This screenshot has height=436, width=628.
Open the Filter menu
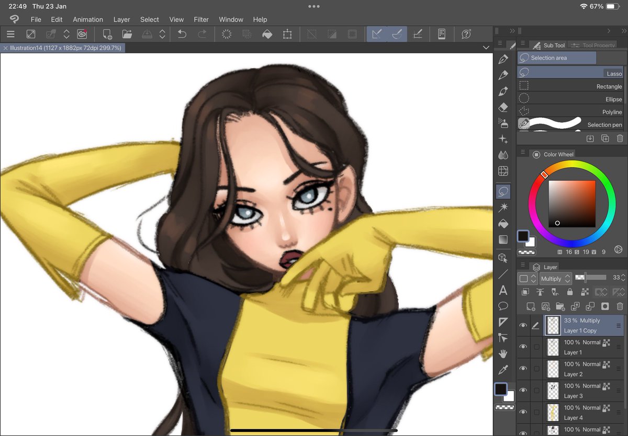(201, 19)
